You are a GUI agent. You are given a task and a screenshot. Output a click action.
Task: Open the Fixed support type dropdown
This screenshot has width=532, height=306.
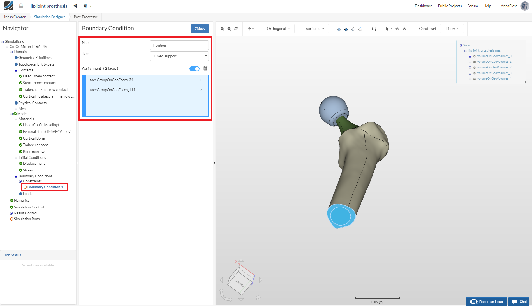coord(179,56)
